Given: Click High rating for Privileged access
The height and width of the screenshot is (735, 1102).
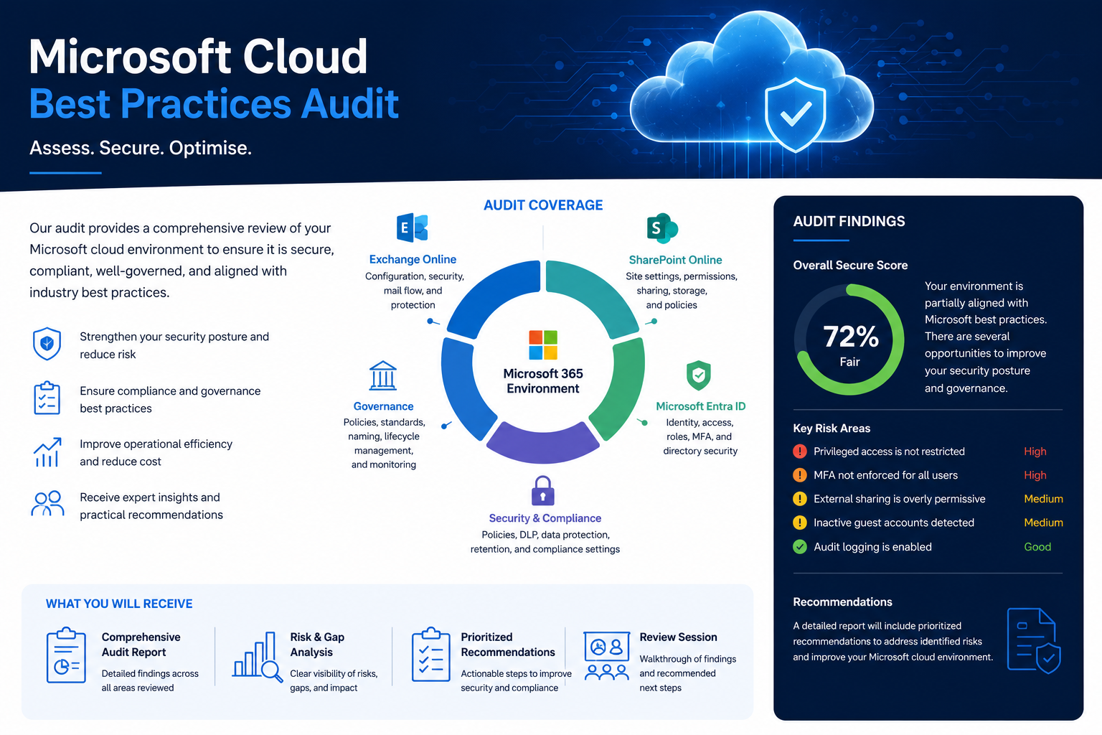Looking at the screenshot, I should 1035,451.
